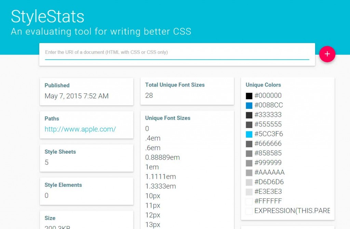
Task: Click the Style Sheets count card
Action: (x=86, y=157)
